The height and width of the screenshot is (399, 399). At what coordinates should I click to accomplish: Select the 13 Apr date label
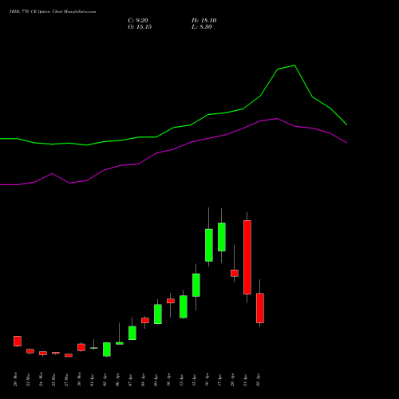(x=181, y=379)
